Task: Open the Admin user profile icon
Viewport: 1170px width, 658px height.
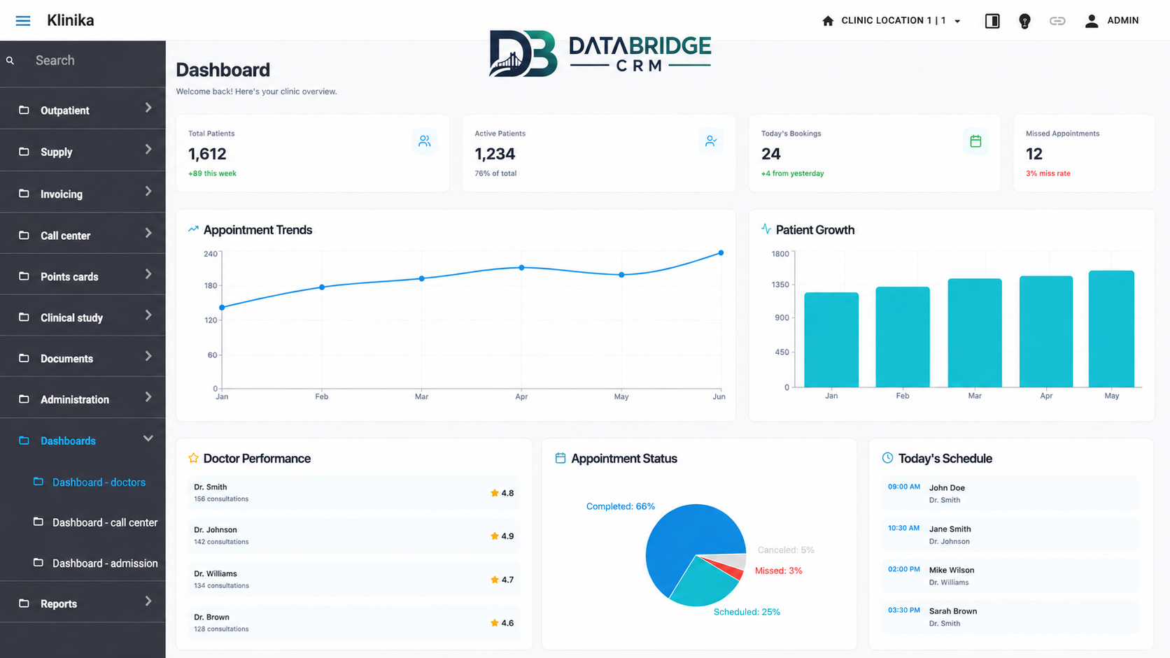Action: [1092, 21]
